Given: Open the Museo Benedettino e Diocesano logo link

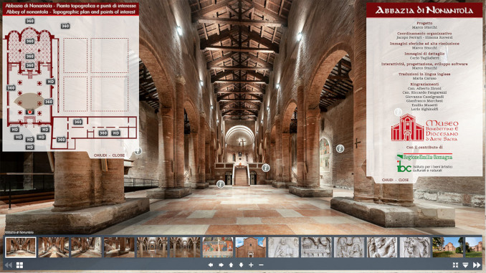Looking at the screenshot, I should click(x=424, y=128).
